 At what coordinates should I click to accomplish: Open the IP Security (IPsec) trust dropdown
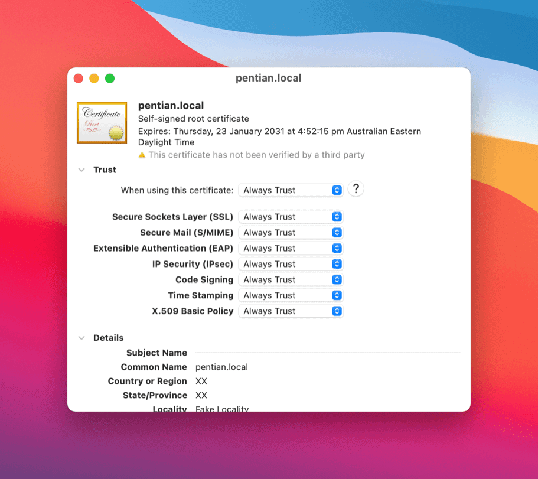pyautogui.click(x=291, y=264)
